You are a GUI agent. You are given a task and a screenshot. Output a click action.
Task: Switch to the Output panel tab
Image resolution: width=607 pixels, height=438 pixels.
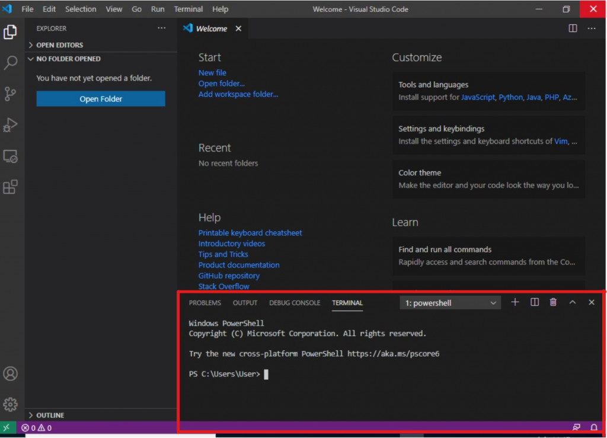point(245,303)
